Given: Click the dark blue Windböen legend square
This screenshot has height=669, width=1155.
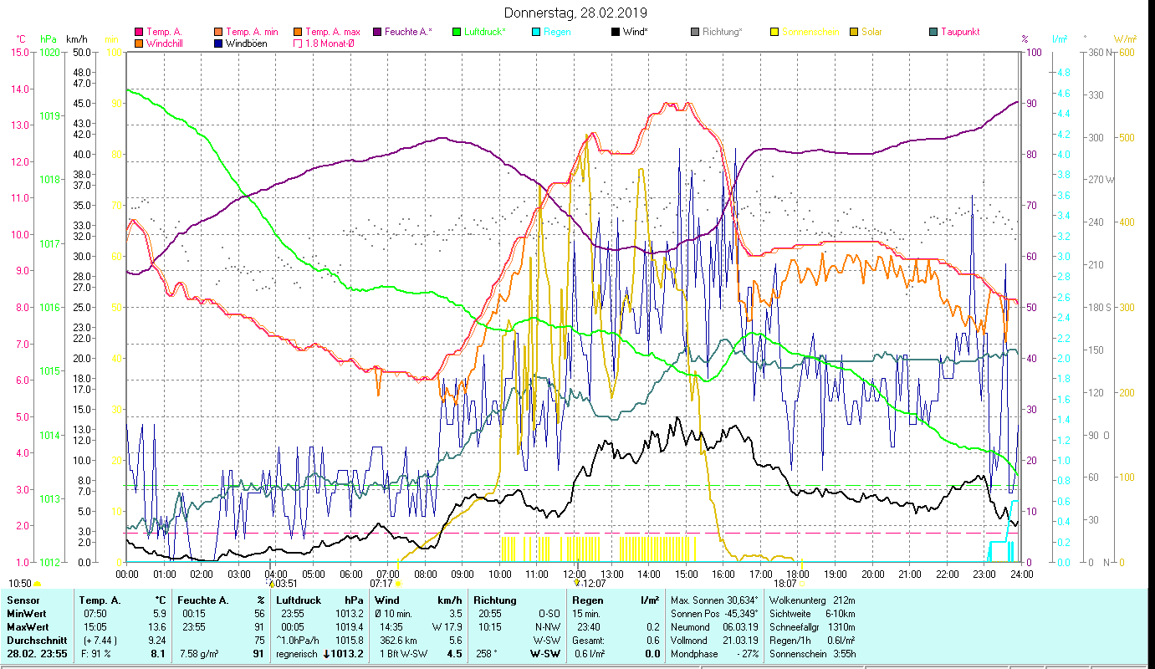Looking at the screenshot, I should click(x=218, y=43).
